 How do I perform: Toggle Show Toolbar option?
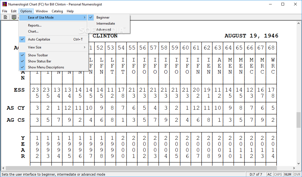pyautogui.click(x=54, y=55)
